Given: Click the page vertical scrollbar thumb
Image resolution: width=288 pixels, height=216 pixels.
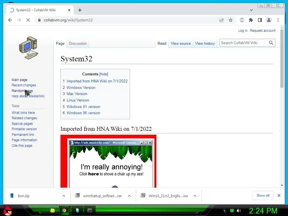Looking at the screenshot, I should pos(282,59).
